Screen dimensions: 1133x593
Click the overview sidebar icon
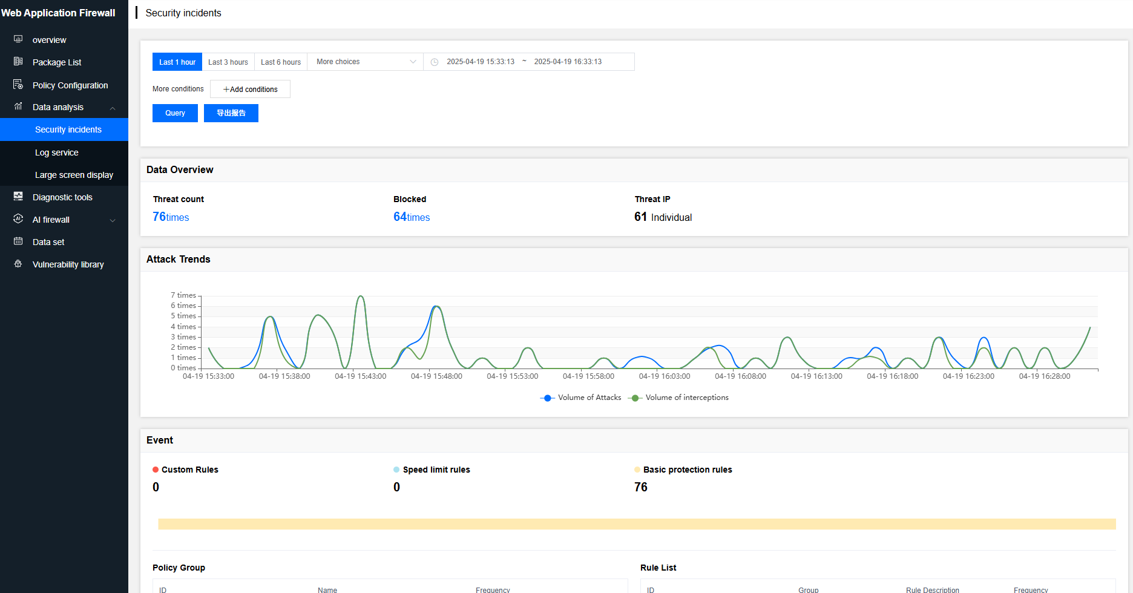click(x=18, y=39)
